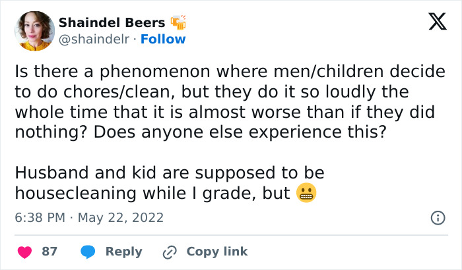This screenshot has height=270, width=462.
Task: Click the Shaindel Beers display name
Action: [112, 23]
